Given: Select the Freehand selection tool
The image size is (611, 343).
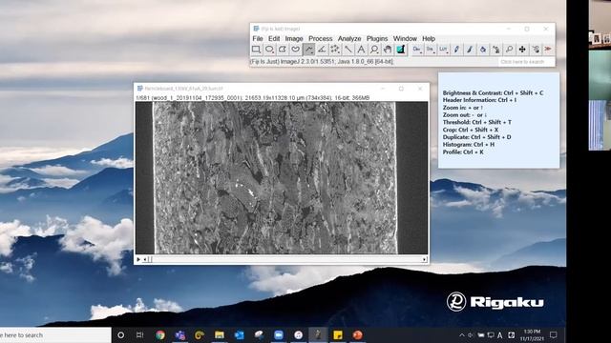Looking at the screenshot, I should 296,50.
